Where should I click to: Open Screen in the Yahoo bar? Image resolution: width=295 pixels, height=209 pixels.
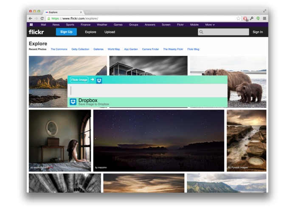166,25
